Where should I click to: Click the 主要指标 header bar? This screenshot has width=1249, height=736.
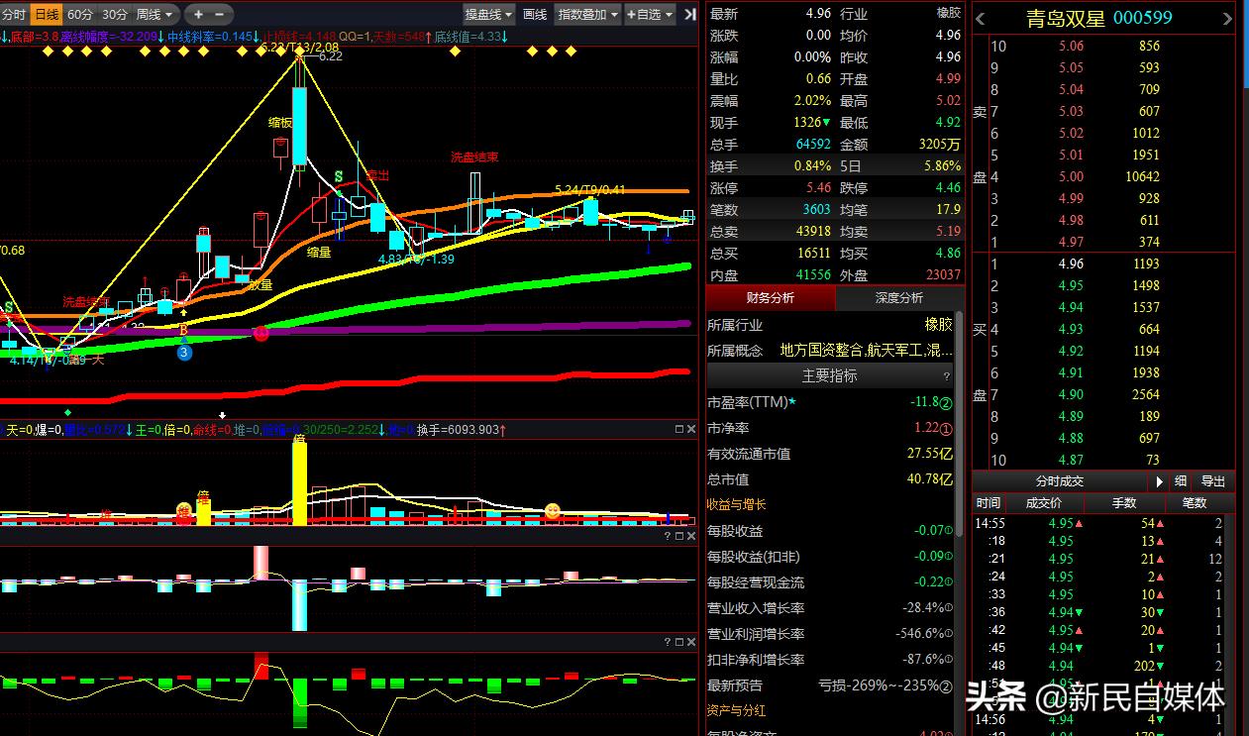[x=830, y=376]
